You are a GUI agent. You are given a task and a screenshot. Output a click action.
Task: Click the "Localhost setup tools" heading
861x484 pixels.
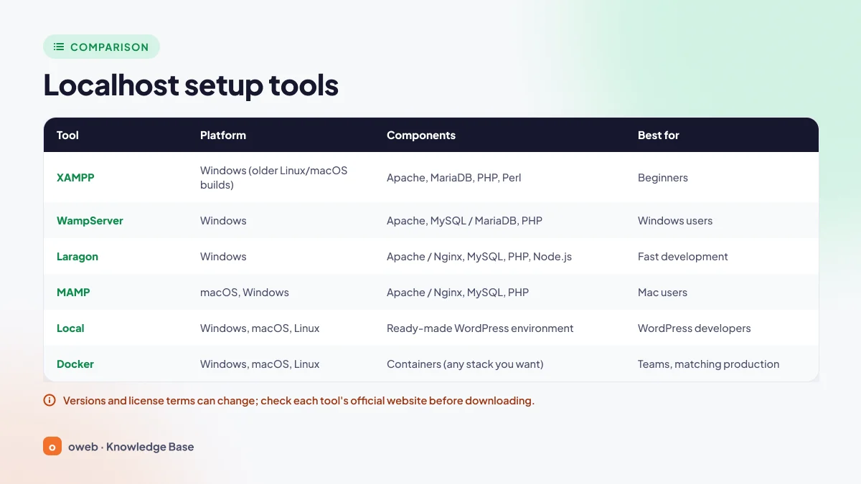click(x=191, y=85)
